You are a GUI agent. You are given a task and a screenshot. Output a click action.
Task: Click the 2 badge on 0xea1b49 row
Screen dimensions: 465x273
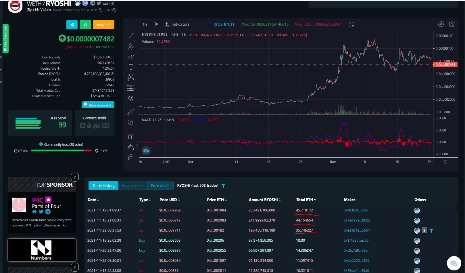(x=424, y=230)
